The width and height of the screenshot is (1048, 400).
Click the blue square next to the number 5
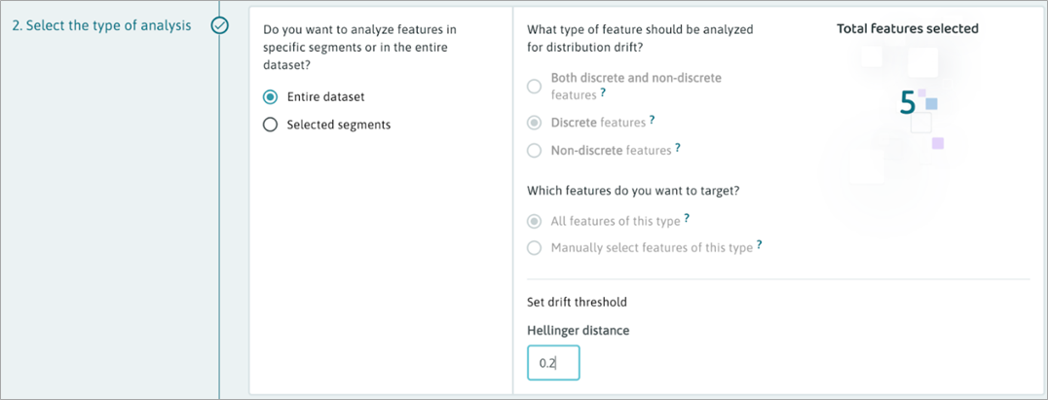click(x=932, y=103)
